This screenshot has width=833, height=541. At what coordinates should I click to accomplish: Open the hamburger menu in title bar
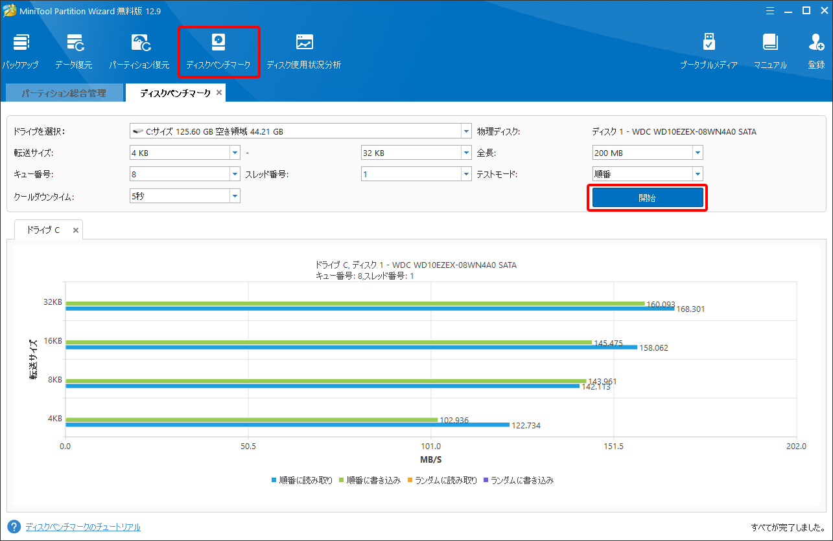point(769,10)
